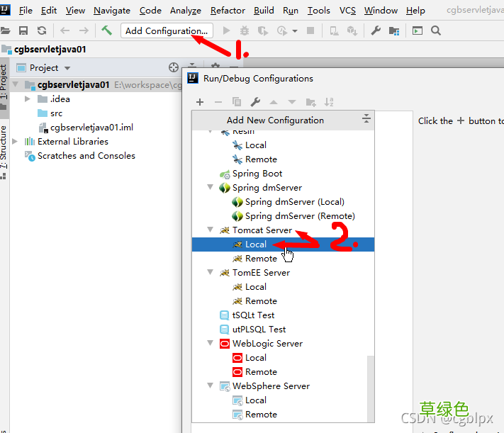Open the Structure tool window tab
The height and width of the screenshot is (433, 504).
tap(4, 147)
